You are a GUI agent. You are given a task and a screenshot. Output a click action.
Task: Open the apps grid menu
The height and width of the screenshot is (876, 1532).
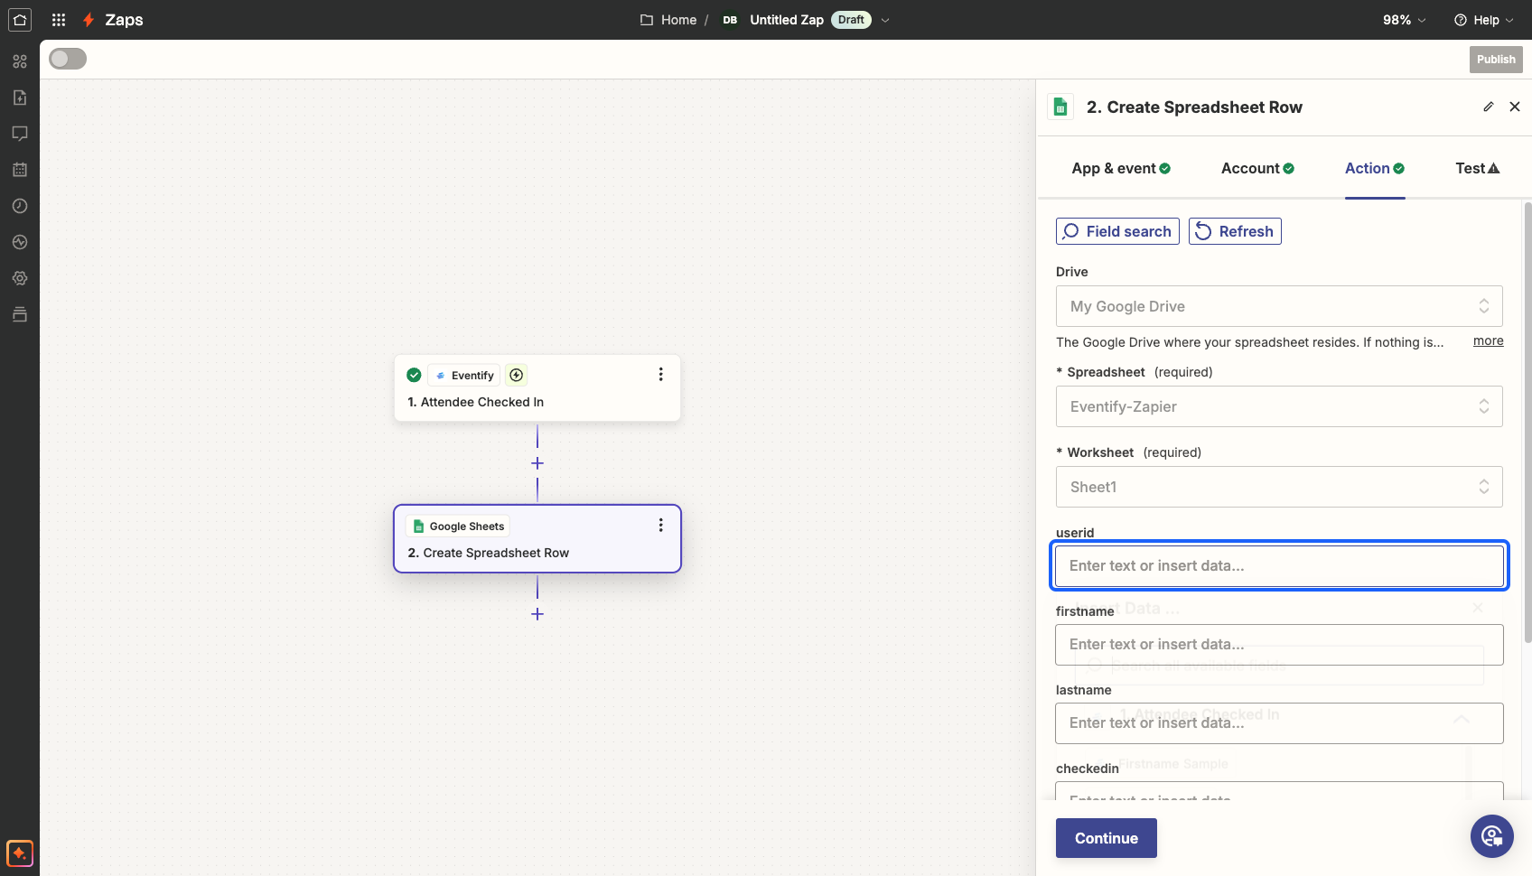coord(59,20)
